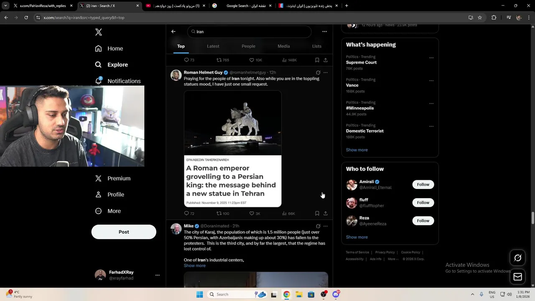Bookmark the post with 10K likes

317,60
